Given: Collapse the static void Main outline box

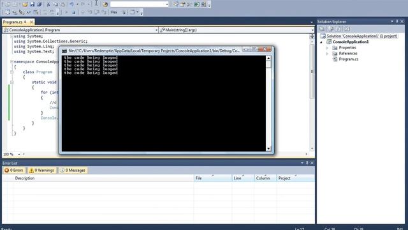Looking at the screenshot, I should click(x=11, y=82).
